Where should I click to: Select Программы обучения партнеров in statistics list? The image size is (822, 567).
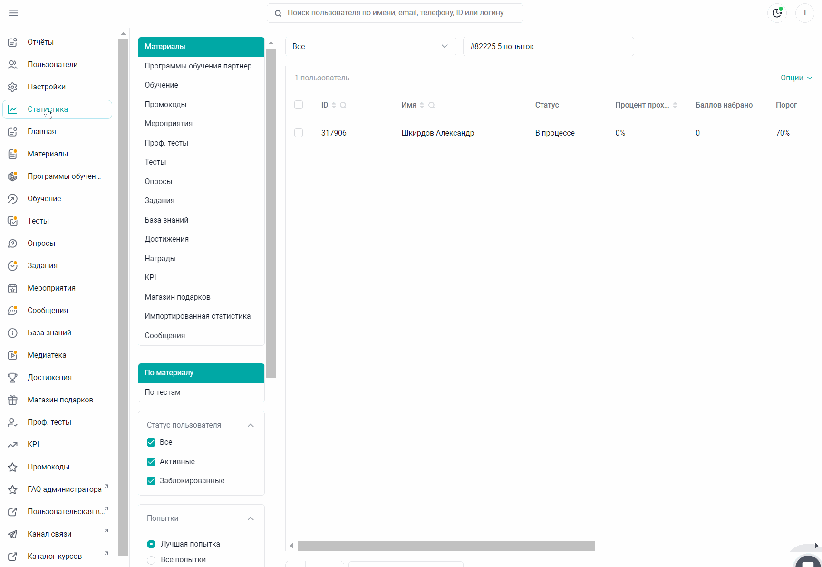(x=201, y=66)
